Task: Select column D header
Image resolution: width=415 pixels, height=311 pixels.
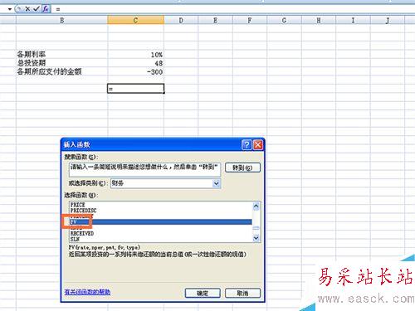Action: [x=181, y=20]
